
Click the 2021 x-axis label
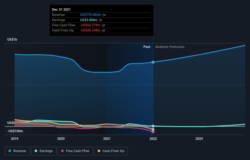(107, 139)
